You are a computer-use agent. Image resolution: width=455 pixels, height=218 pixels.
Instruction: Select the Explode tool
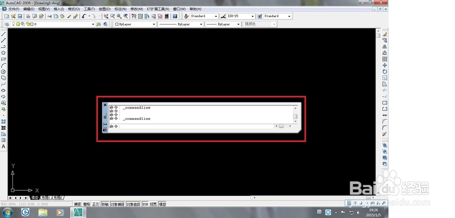pyautogui.click(x=385, y=134)
